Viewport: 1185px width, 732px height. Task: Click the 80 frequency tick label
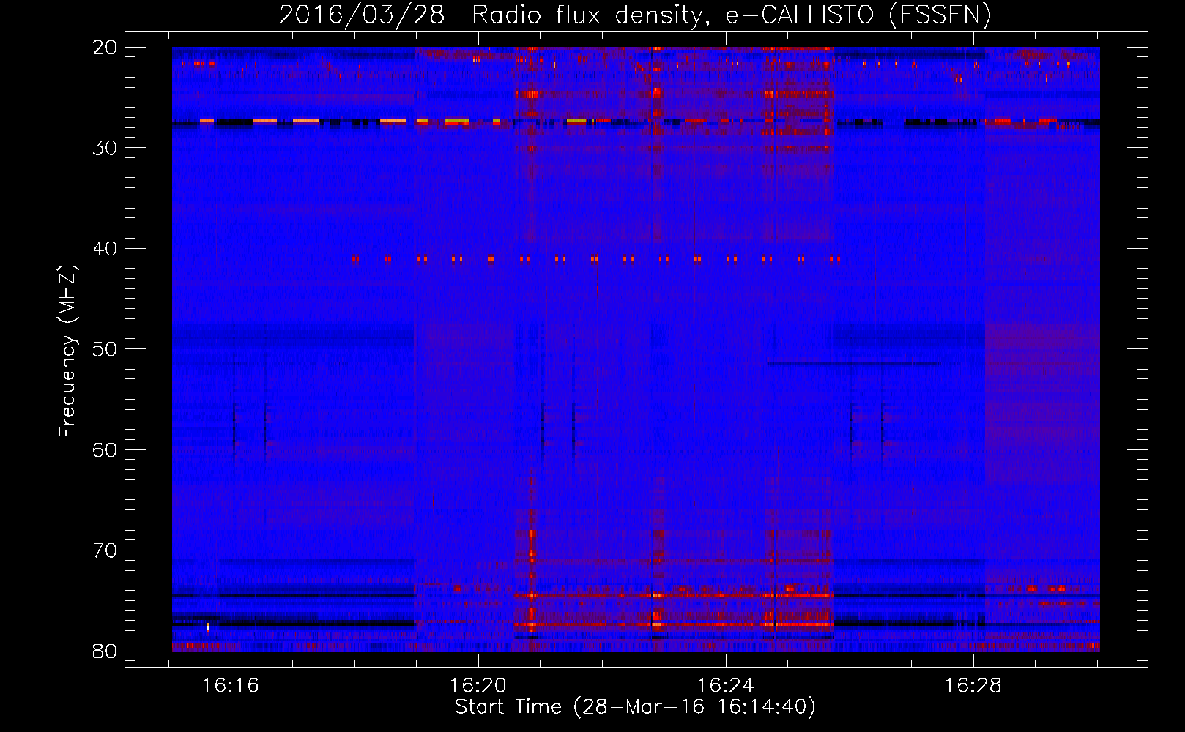105,651
